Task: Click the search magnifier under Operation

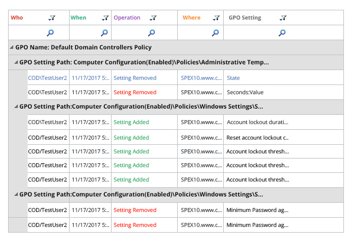Action: click(x=151, y=33)
